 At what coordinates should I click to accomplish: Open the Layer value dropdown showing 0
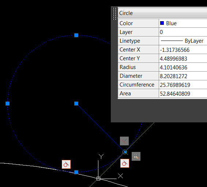click(183, 32)
